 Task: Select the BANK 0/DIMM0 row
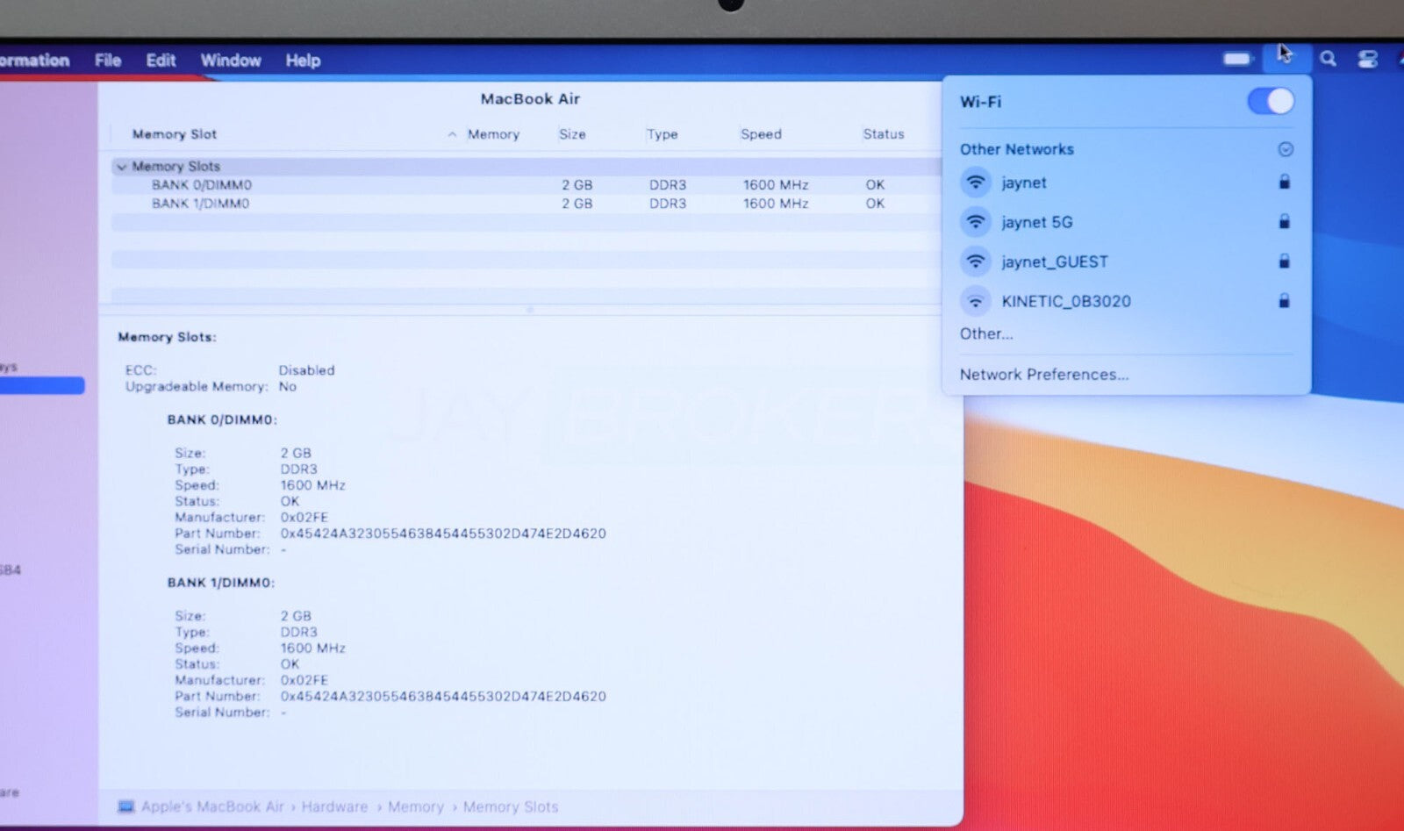tap(526, 185)
